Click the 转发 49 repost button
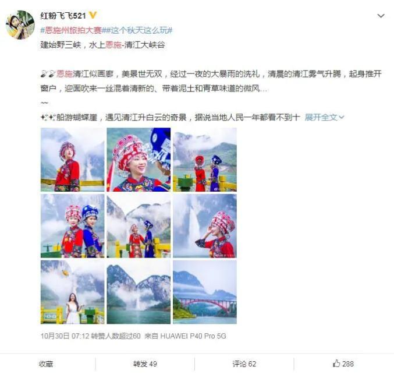This screenshot has height=374, width=394. coord(145,364)
